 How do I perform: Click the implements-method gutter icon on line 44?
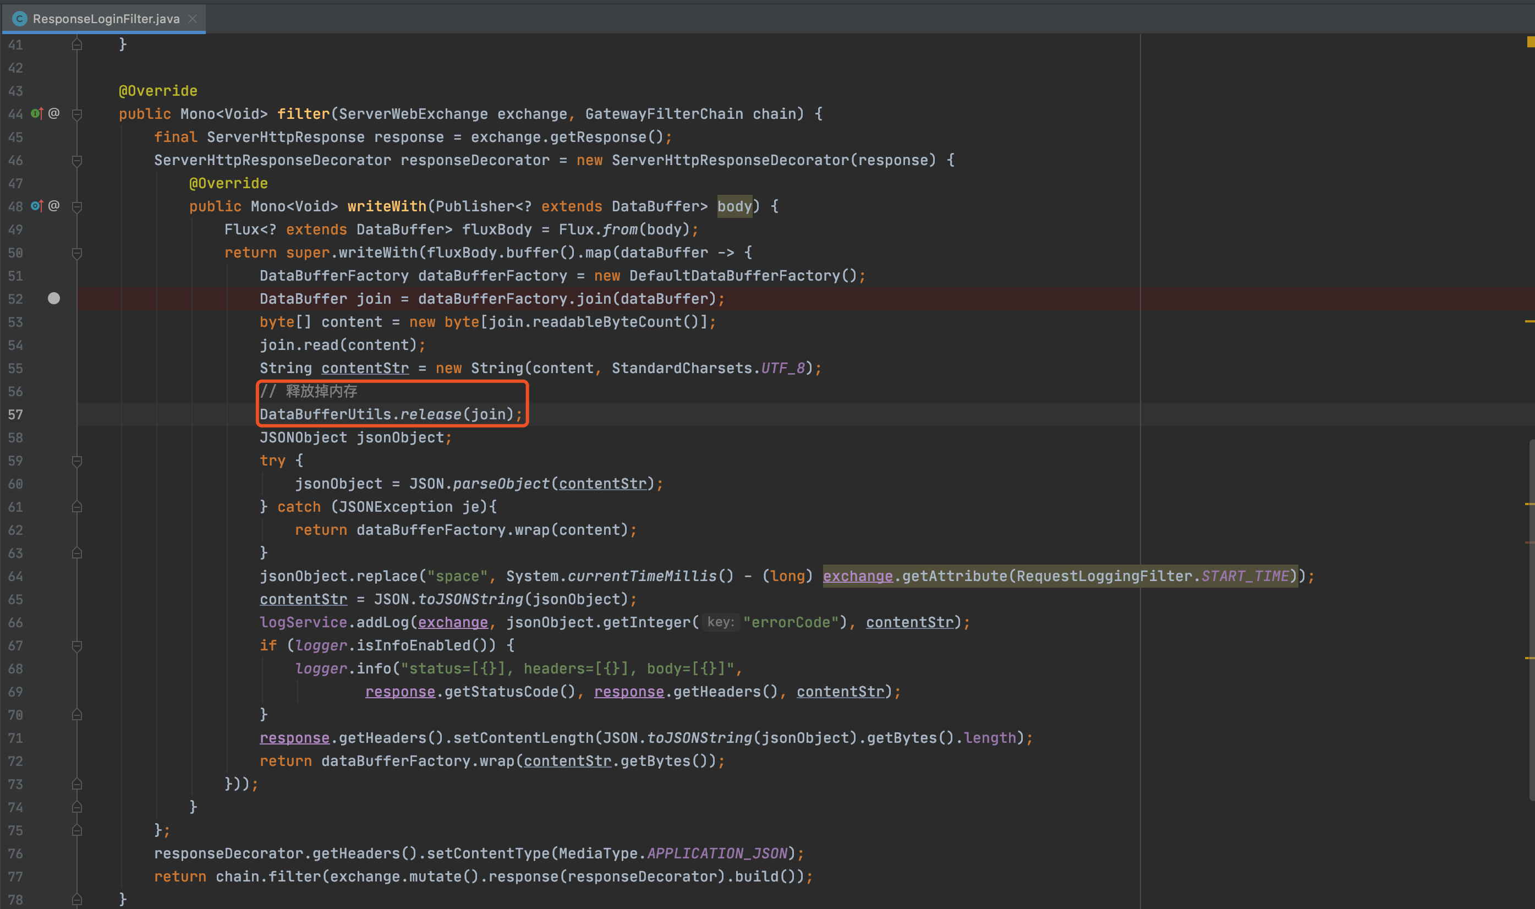click(x=37, y=113)
